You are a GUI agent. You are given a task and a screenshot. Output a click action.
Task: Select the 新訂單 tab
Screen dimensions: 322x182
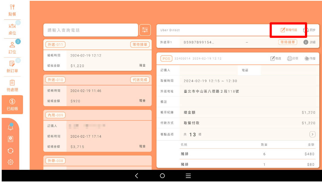click(x=12, y=67)
